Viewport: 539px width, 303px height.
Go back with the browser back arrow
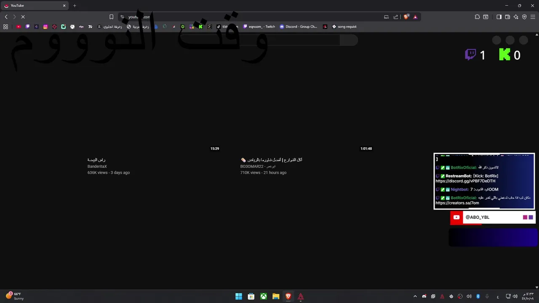6,17
